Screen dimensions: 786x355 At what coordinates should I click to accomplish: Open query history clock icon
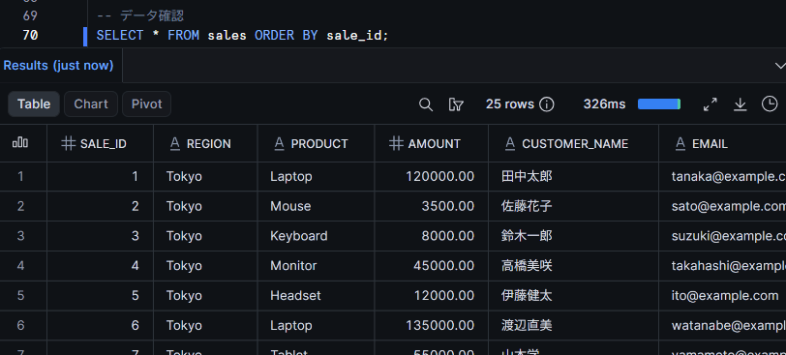pyautogui.click(x=770, y=104)
